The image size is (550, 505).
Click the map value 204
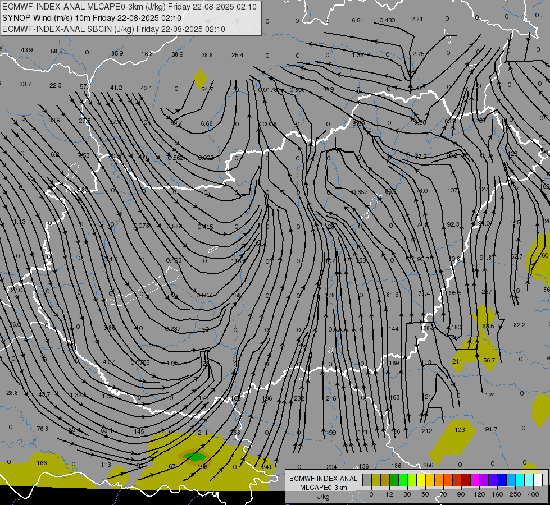pos(331,467)
